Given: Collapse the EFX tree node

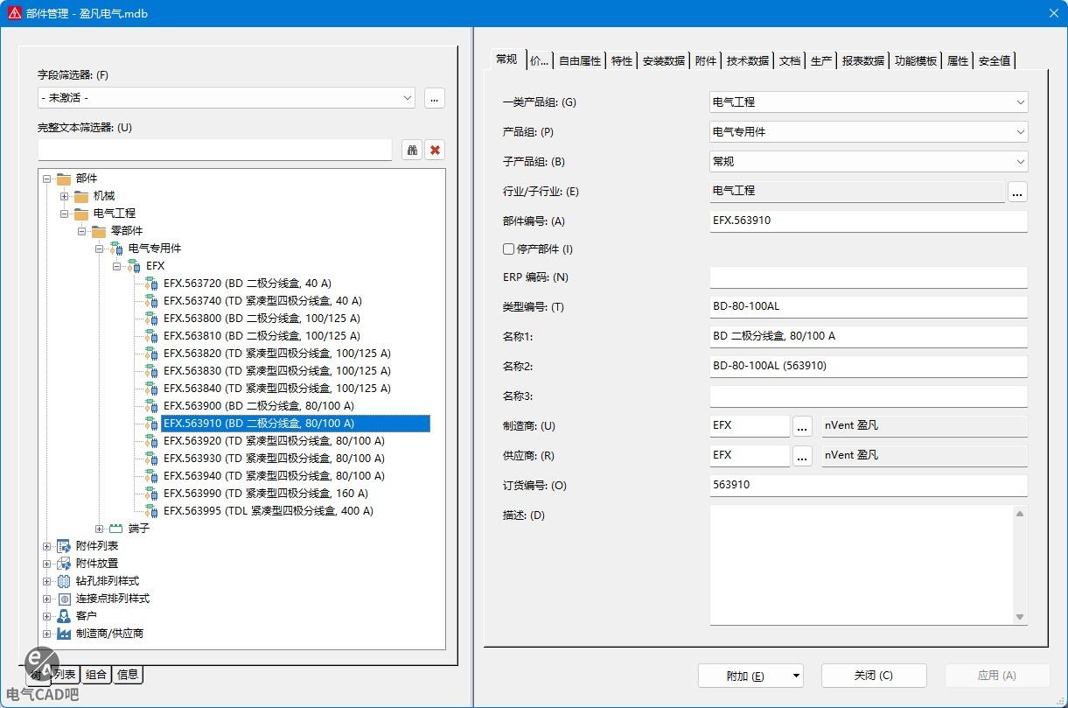Looking at the screenshot, I should pyautogui.click(x=116, y=266).
